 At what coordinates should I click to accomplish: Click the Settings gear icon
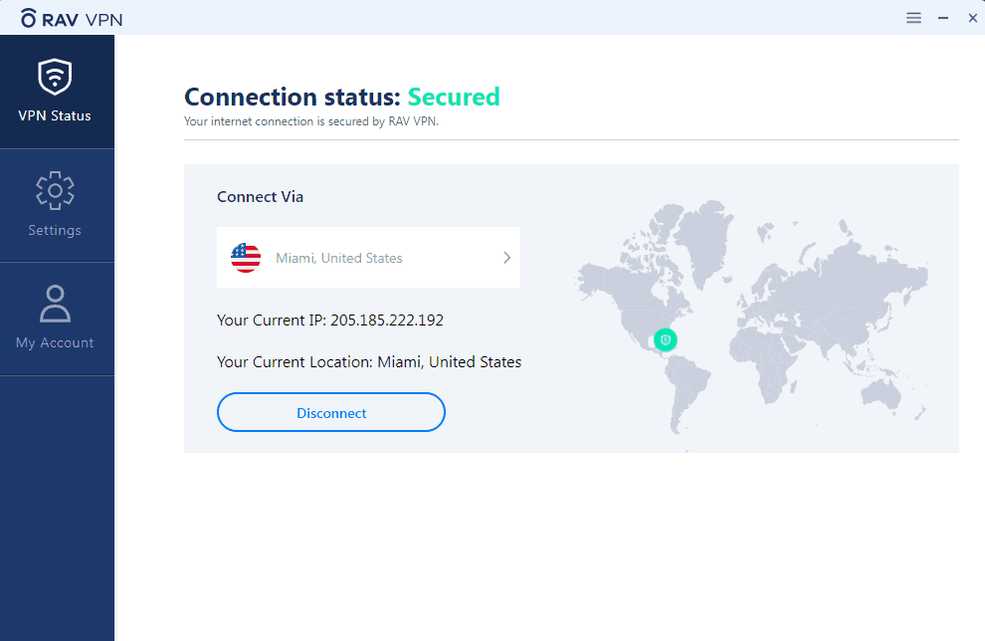coord(55,190)
